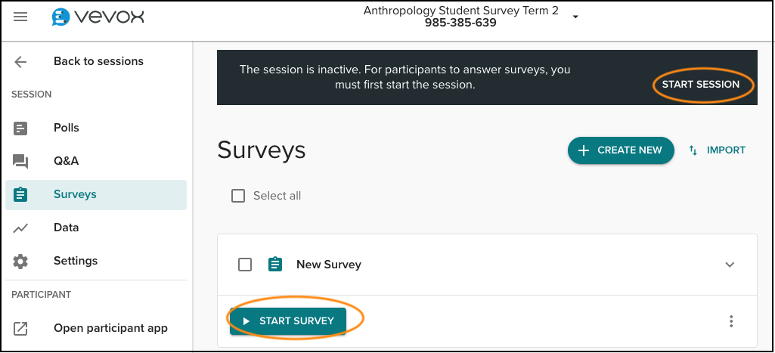
Task: Tick the Select all checkbox
Action: point(238,196)
